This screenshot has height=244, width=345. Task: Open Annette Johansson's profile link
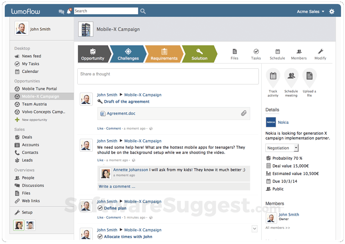pyautogui.click(x=131, y=170)
